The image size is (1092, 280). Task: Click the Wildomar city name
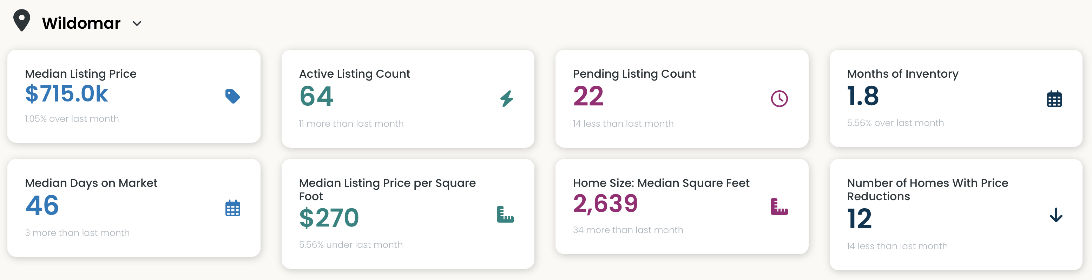[x=81, y=23]
